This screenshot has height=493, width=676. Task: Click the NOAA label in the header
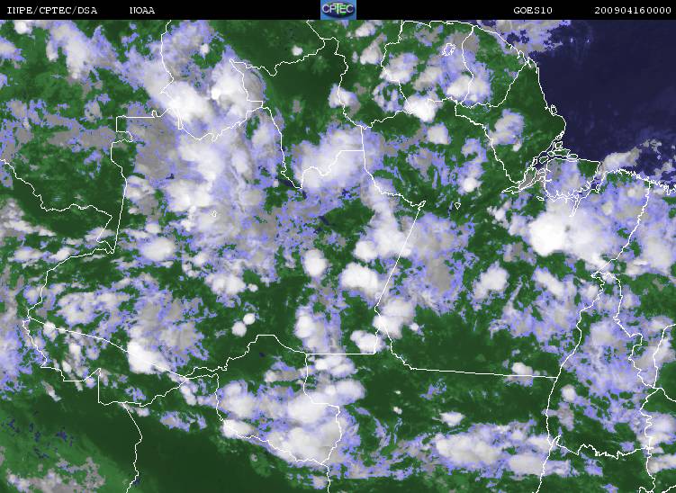click(x=142, y=10)
